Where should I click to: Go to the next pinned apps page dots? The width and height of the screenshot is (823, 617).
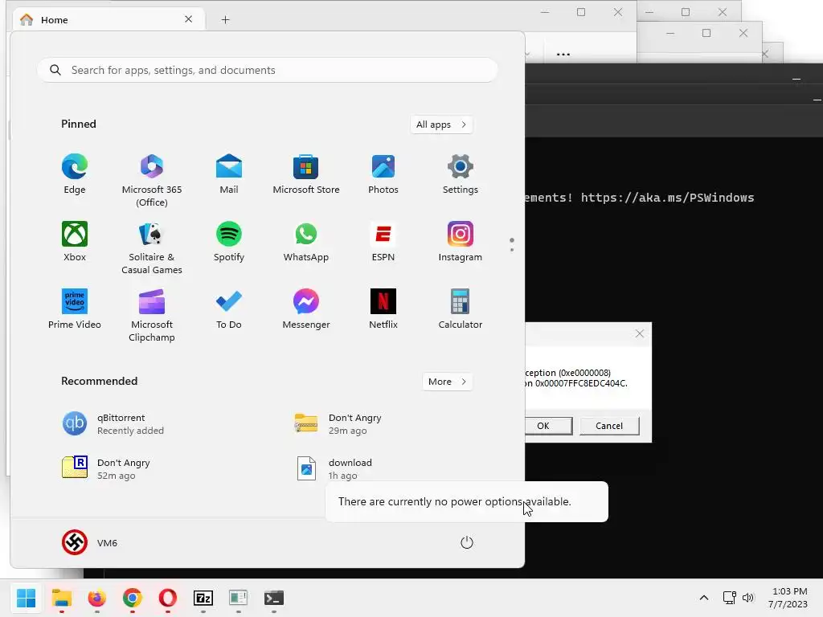(512, 244)
